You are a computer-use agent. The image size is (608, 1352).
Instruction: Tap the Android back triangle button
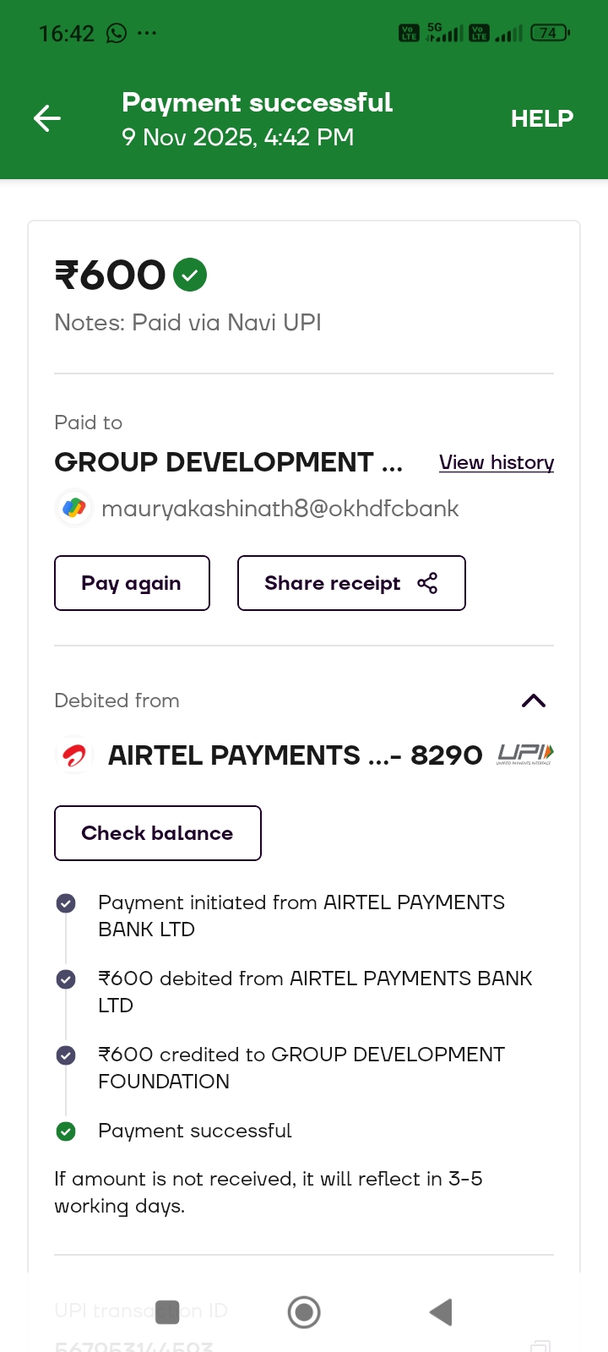(441, 1312)
